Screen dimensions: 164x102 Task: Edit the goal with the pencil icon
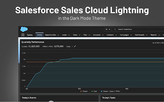point(75,46)
